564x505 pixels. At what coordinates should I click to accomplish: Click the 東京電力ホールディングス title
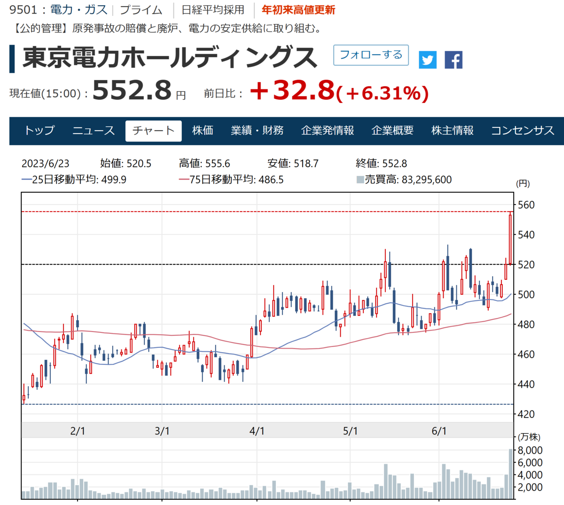pyautogui.click(x=170, y=57)
